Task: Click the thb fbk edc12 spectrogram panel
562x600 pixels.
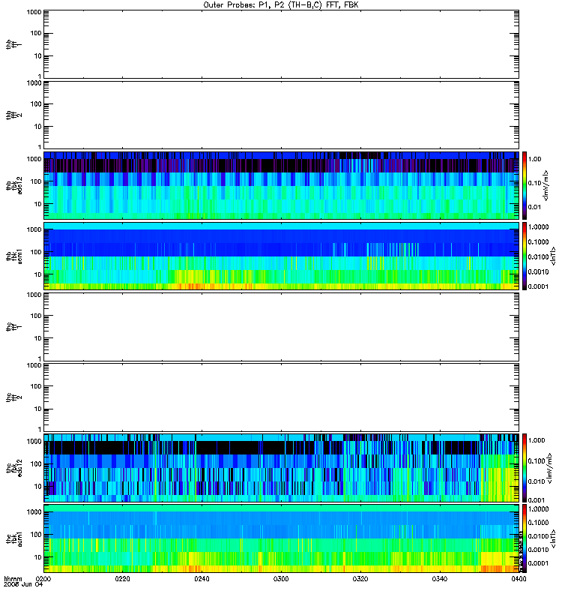Action: click(x=281, y=185)
